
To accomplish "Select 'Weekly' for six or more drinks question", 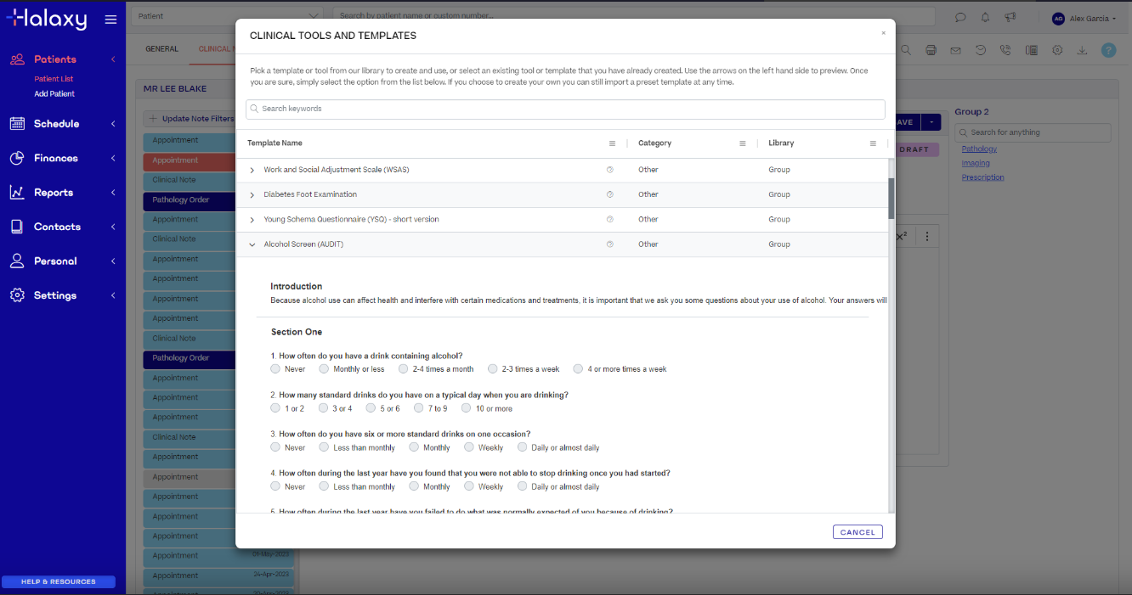I will tap(469, 447).
